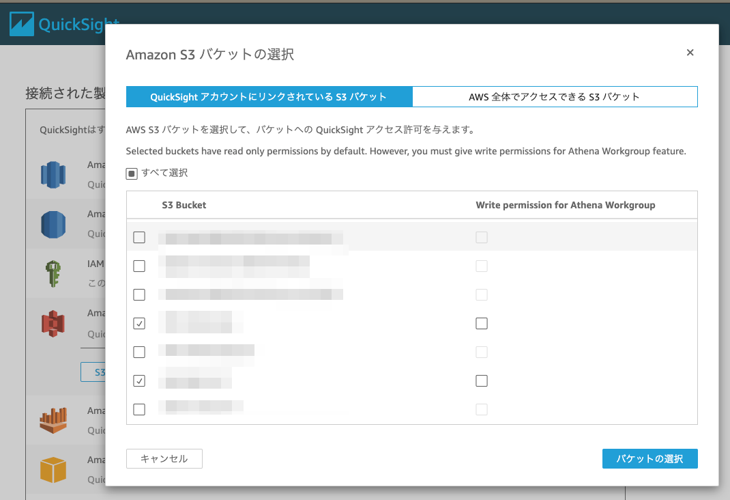Close the S3 bucket selection dialog
This screenshot has height=500, width=730.
690,53
